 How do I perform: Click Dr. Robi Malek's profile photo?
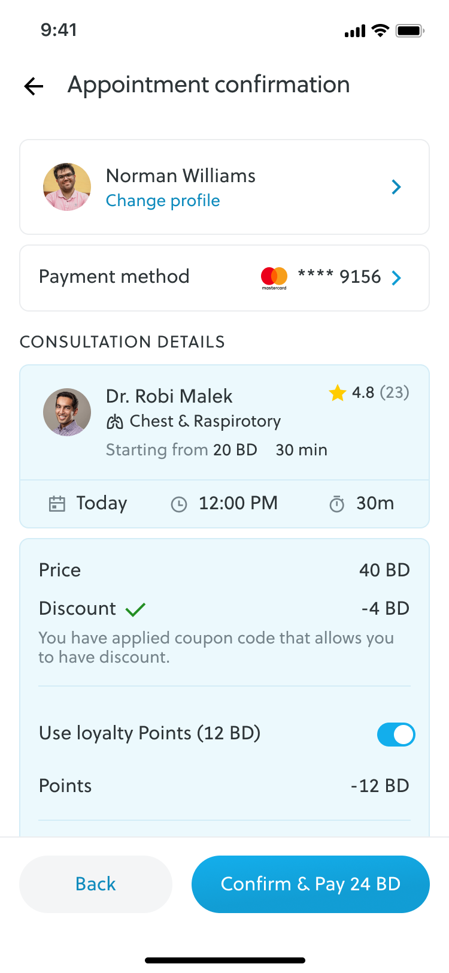(x=66, y=412)
